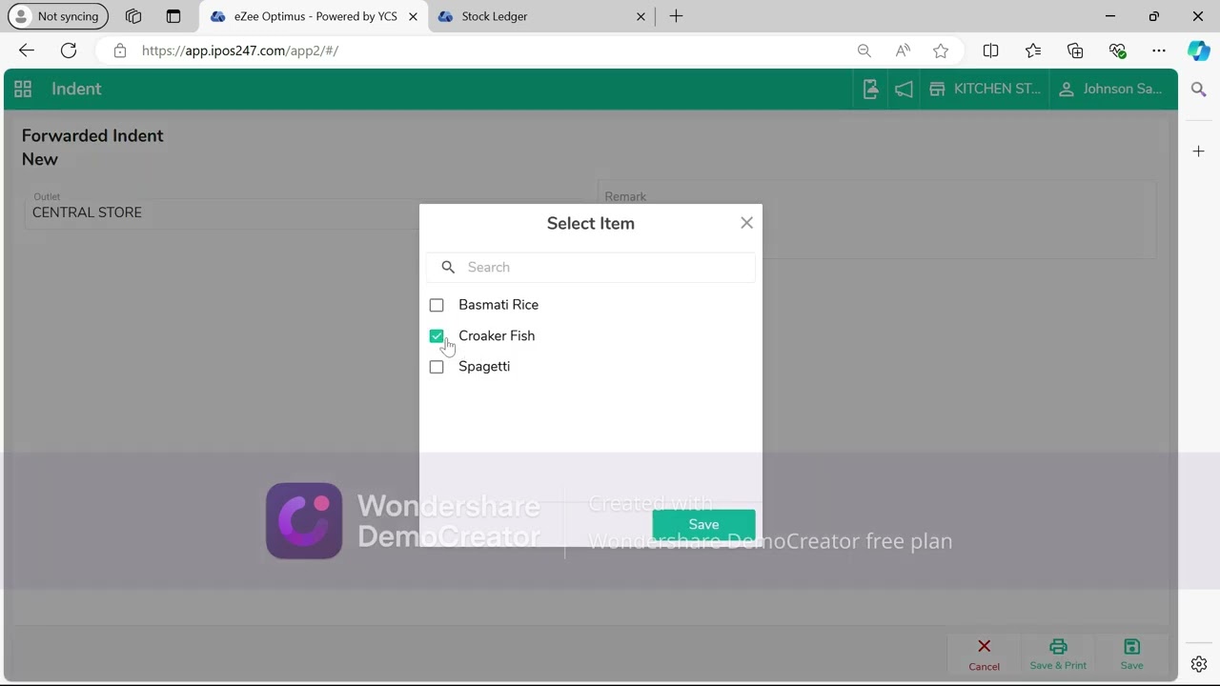Screen dimensions: 1220x686
Task: Switch outlet via KITCHEN ST... store selector
Action: pos(985,89)
